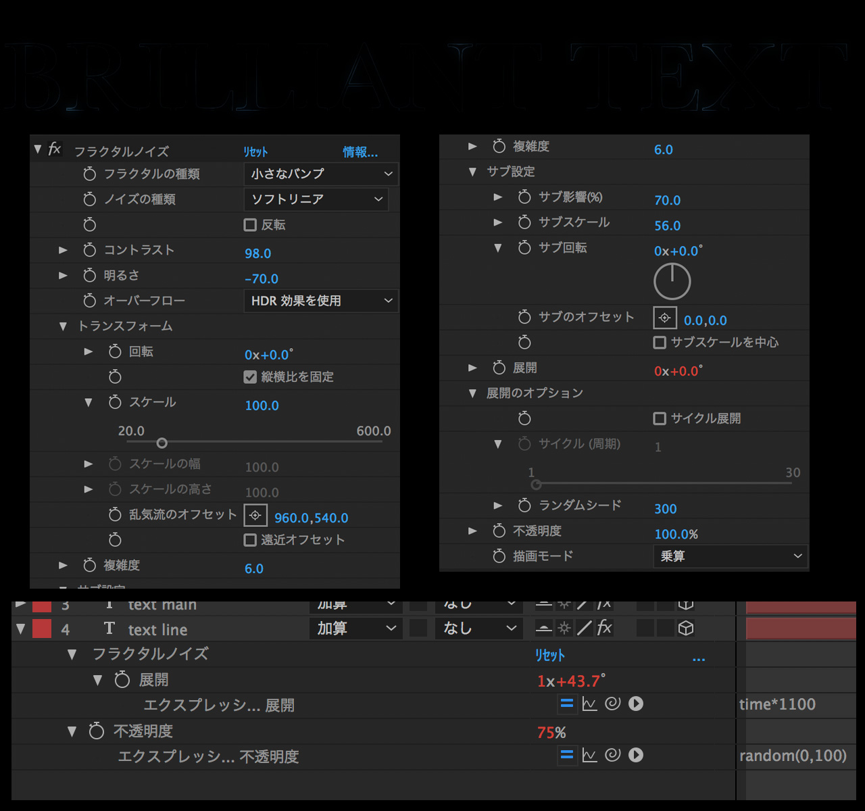The width and height of the screenshot is (865, 811).
Task: Click stopwatch icon next to コントラスト
Action: (x=89, y=250)
